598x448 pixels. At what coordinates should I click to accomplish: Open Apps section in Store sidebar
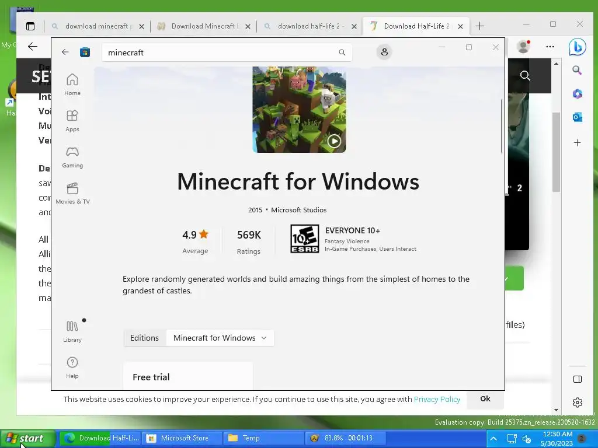72,121
